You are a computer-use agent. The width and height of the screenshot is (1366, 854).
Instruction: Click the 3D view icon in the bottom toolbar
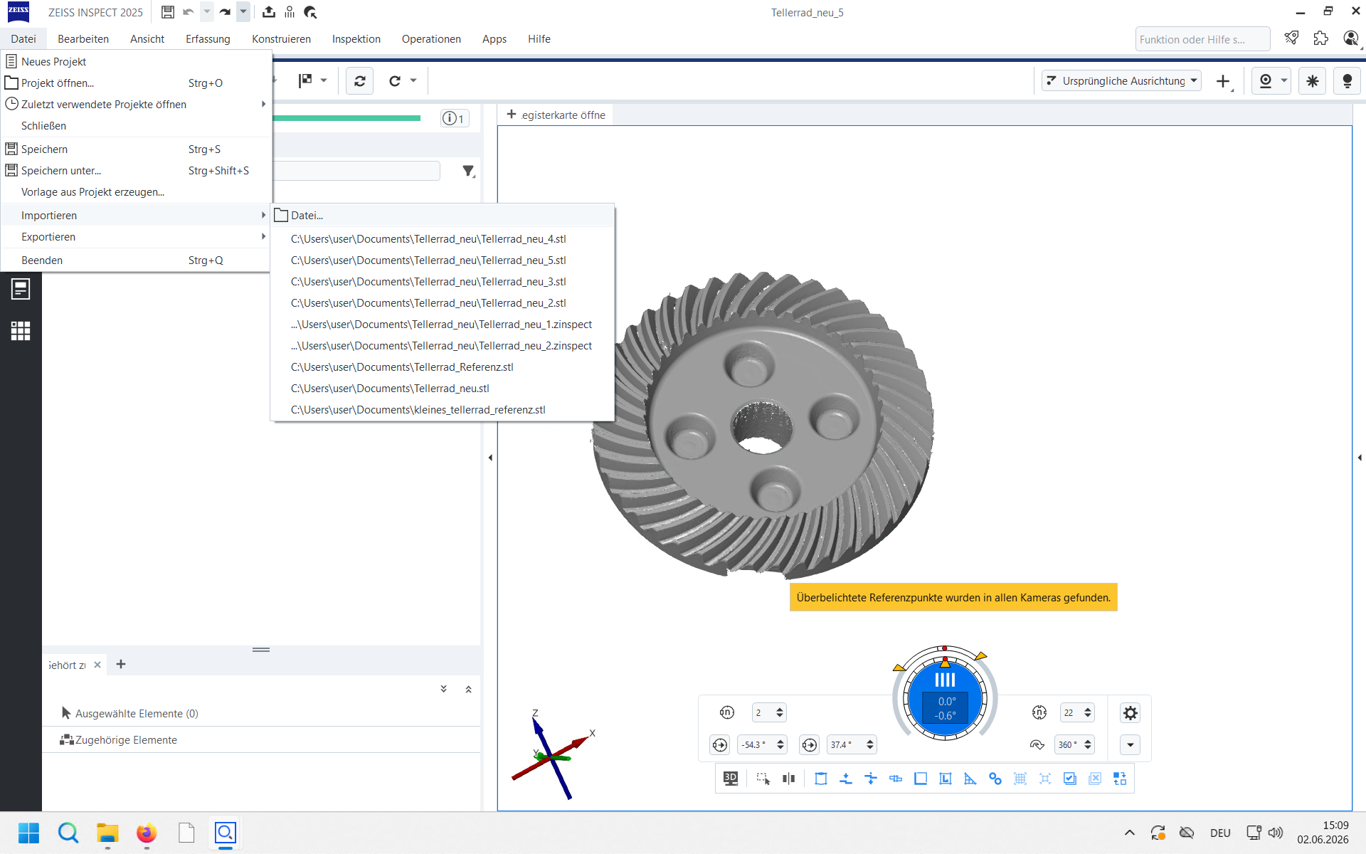tap(731, 779)
